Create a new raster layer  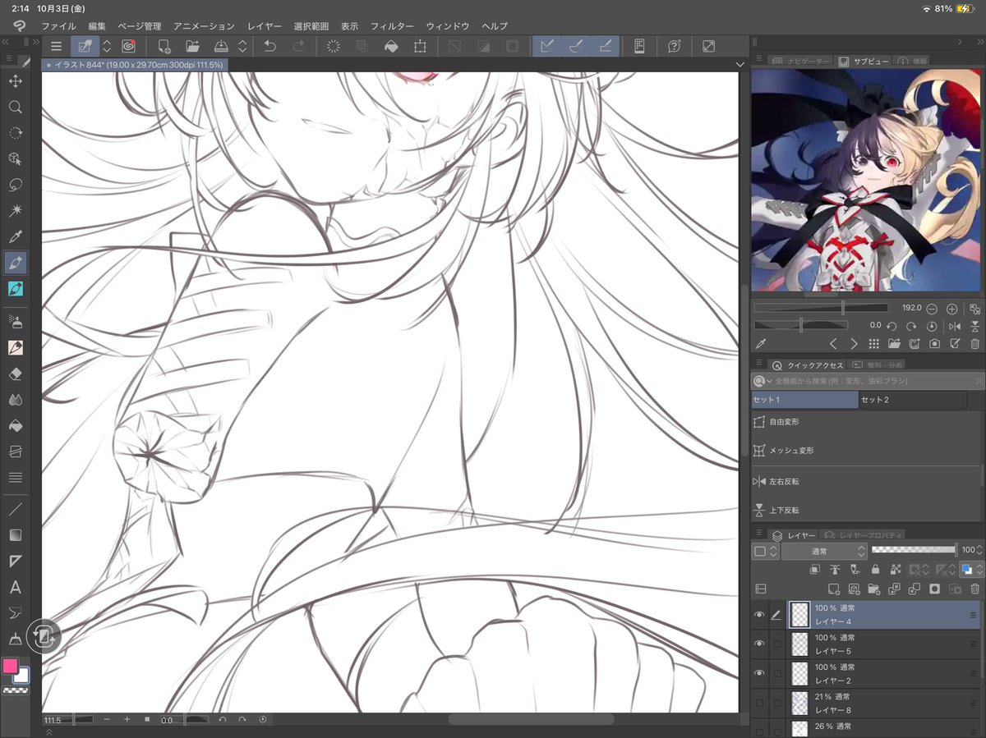(833, 589)
